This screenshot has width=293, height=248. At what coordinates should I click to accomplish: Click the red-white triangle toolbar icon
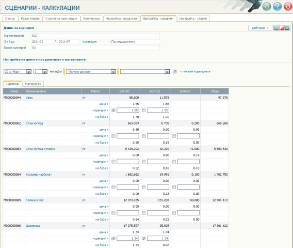tap(282, 28)
